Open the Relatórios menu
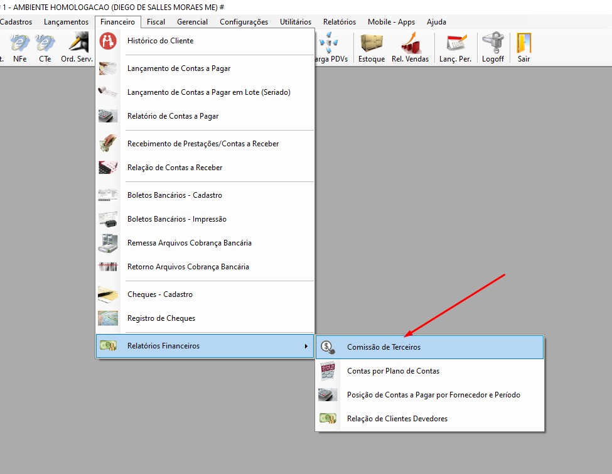This screenshot has width=612, height=474. pos(340,22)
